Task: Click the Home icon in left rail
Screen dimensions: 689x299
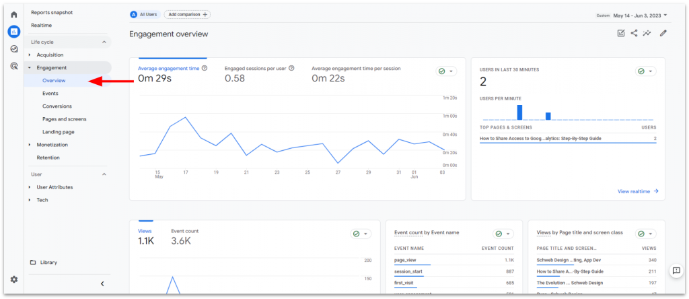Action: click(x=13, y=14)
